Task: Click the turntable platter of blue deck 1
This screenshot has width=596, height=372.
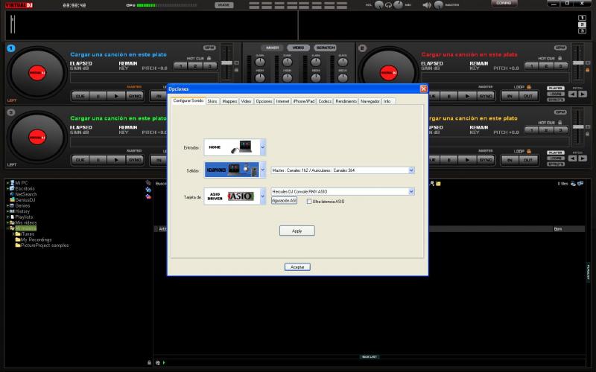Action: coord(37,72)
